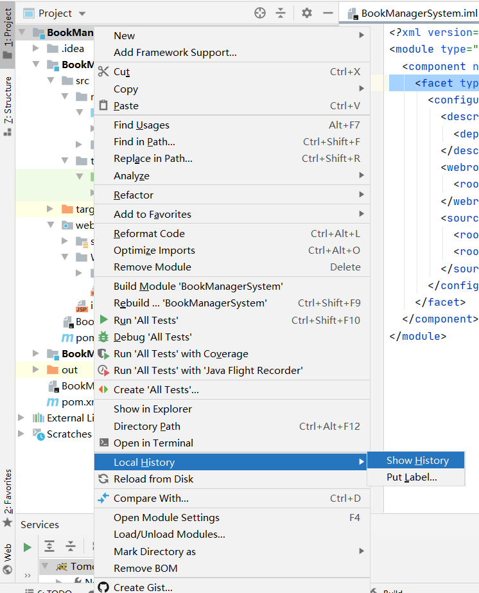The height and width of the screenshot is (593, 479).
Task: Click the Tomcat server icon in Services
Action: pos(62,566)
